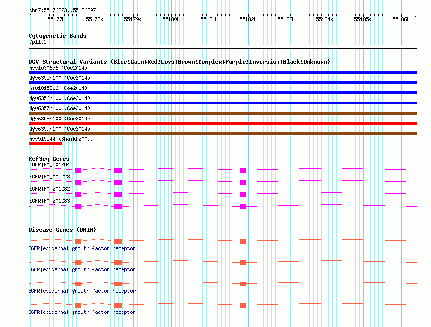Image resolution: width=431 pixels, height=327 pixels.
Task: Click NM_005228 exon box near 55182k
Action: [x=243, y=182]
